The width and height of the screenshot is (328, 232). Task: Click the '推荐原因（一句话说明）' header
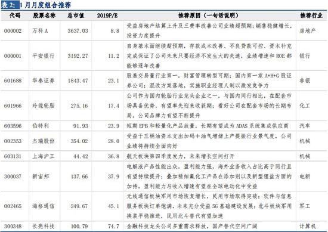208,16
